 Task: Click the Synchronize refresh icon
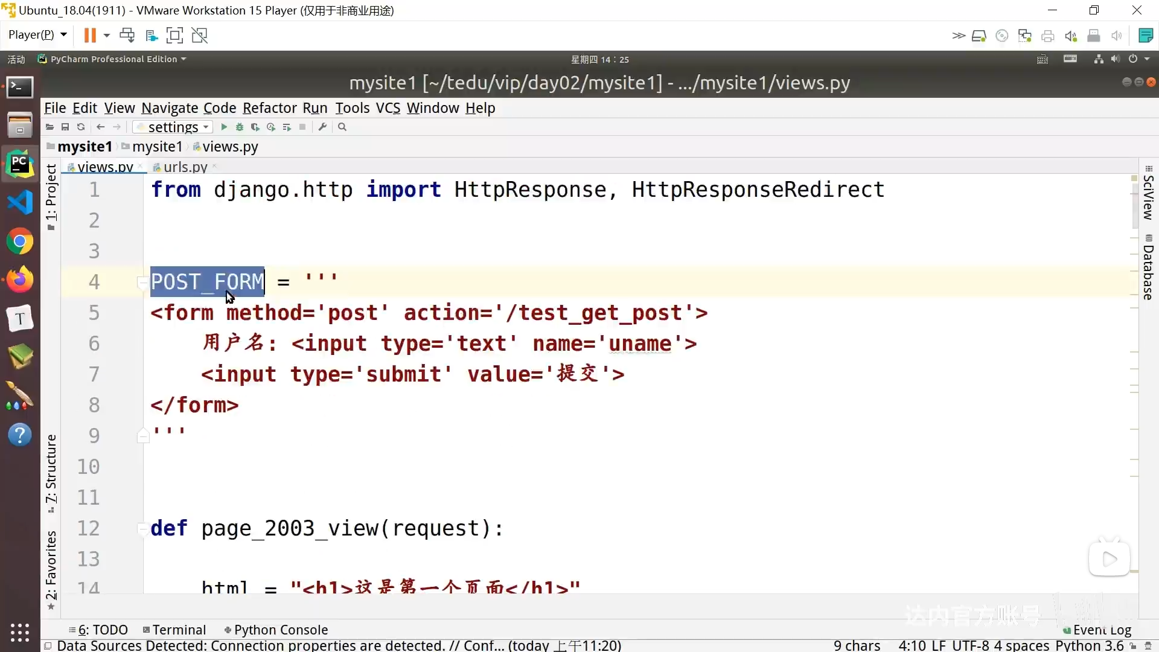tap(81, 127)
